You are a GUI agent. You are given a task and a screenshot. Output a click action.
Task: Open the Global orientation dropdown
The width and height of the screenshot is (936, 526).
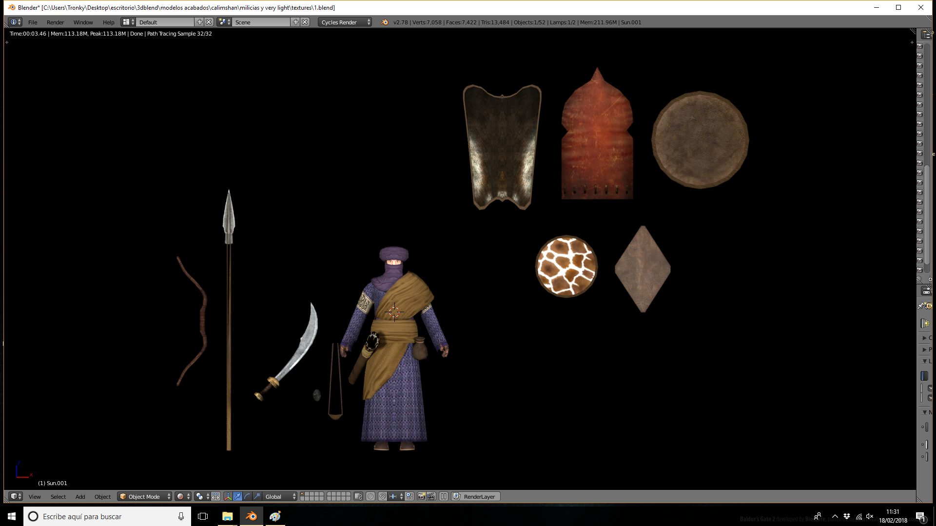[280, 496]
